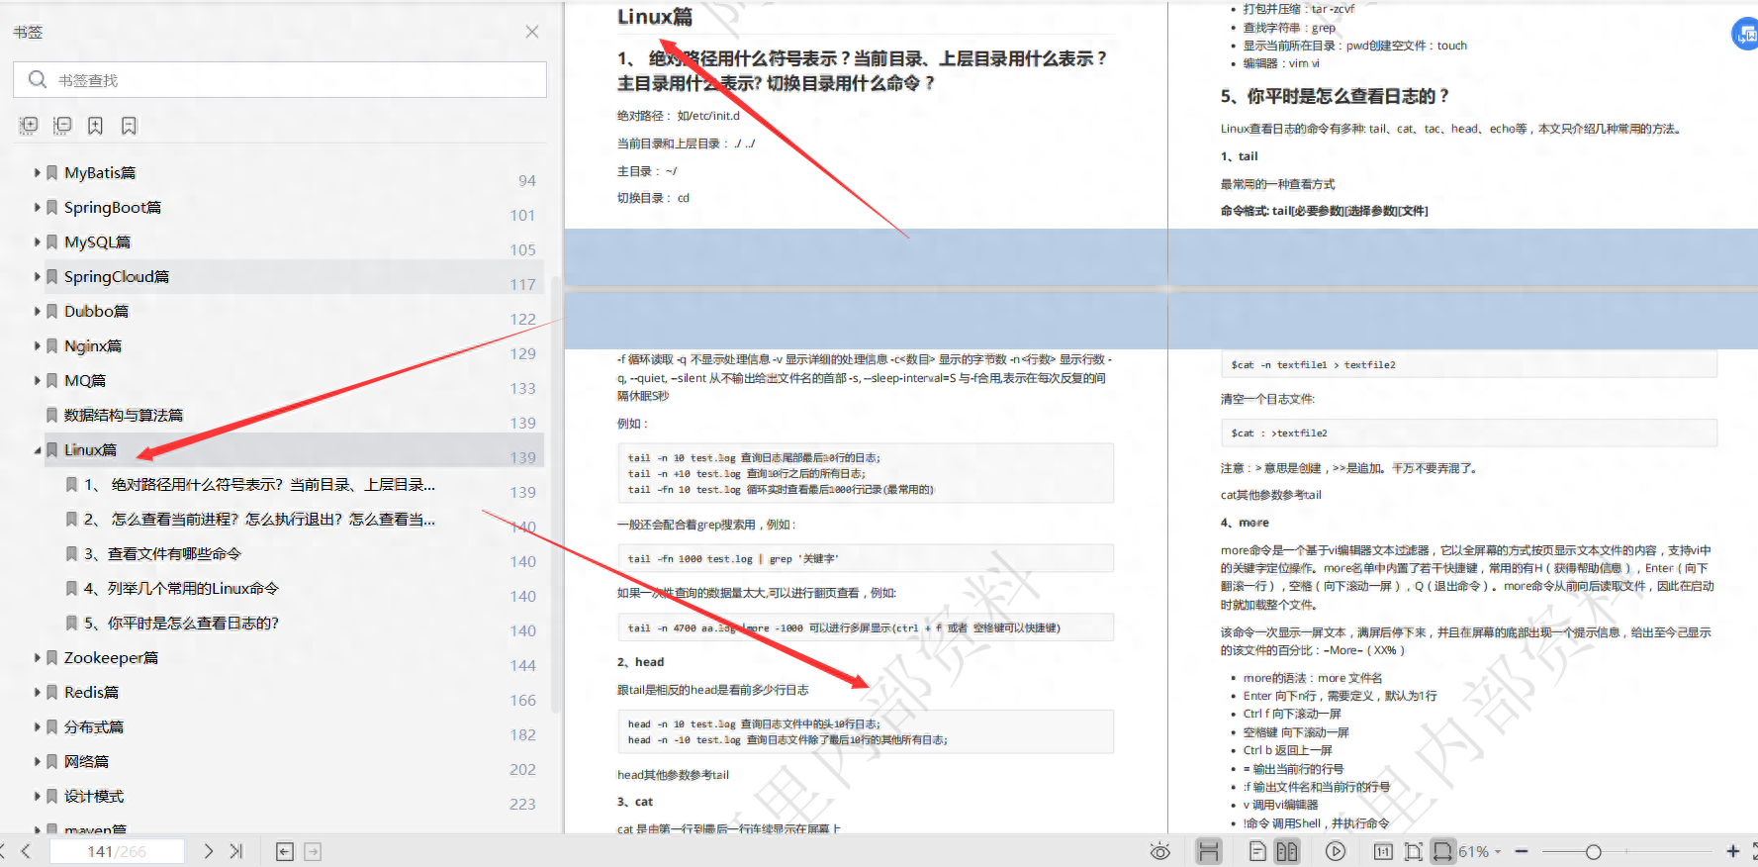Toggle eye protection mode icon
The image size is (1758, 867).
tap(1160, 851)
